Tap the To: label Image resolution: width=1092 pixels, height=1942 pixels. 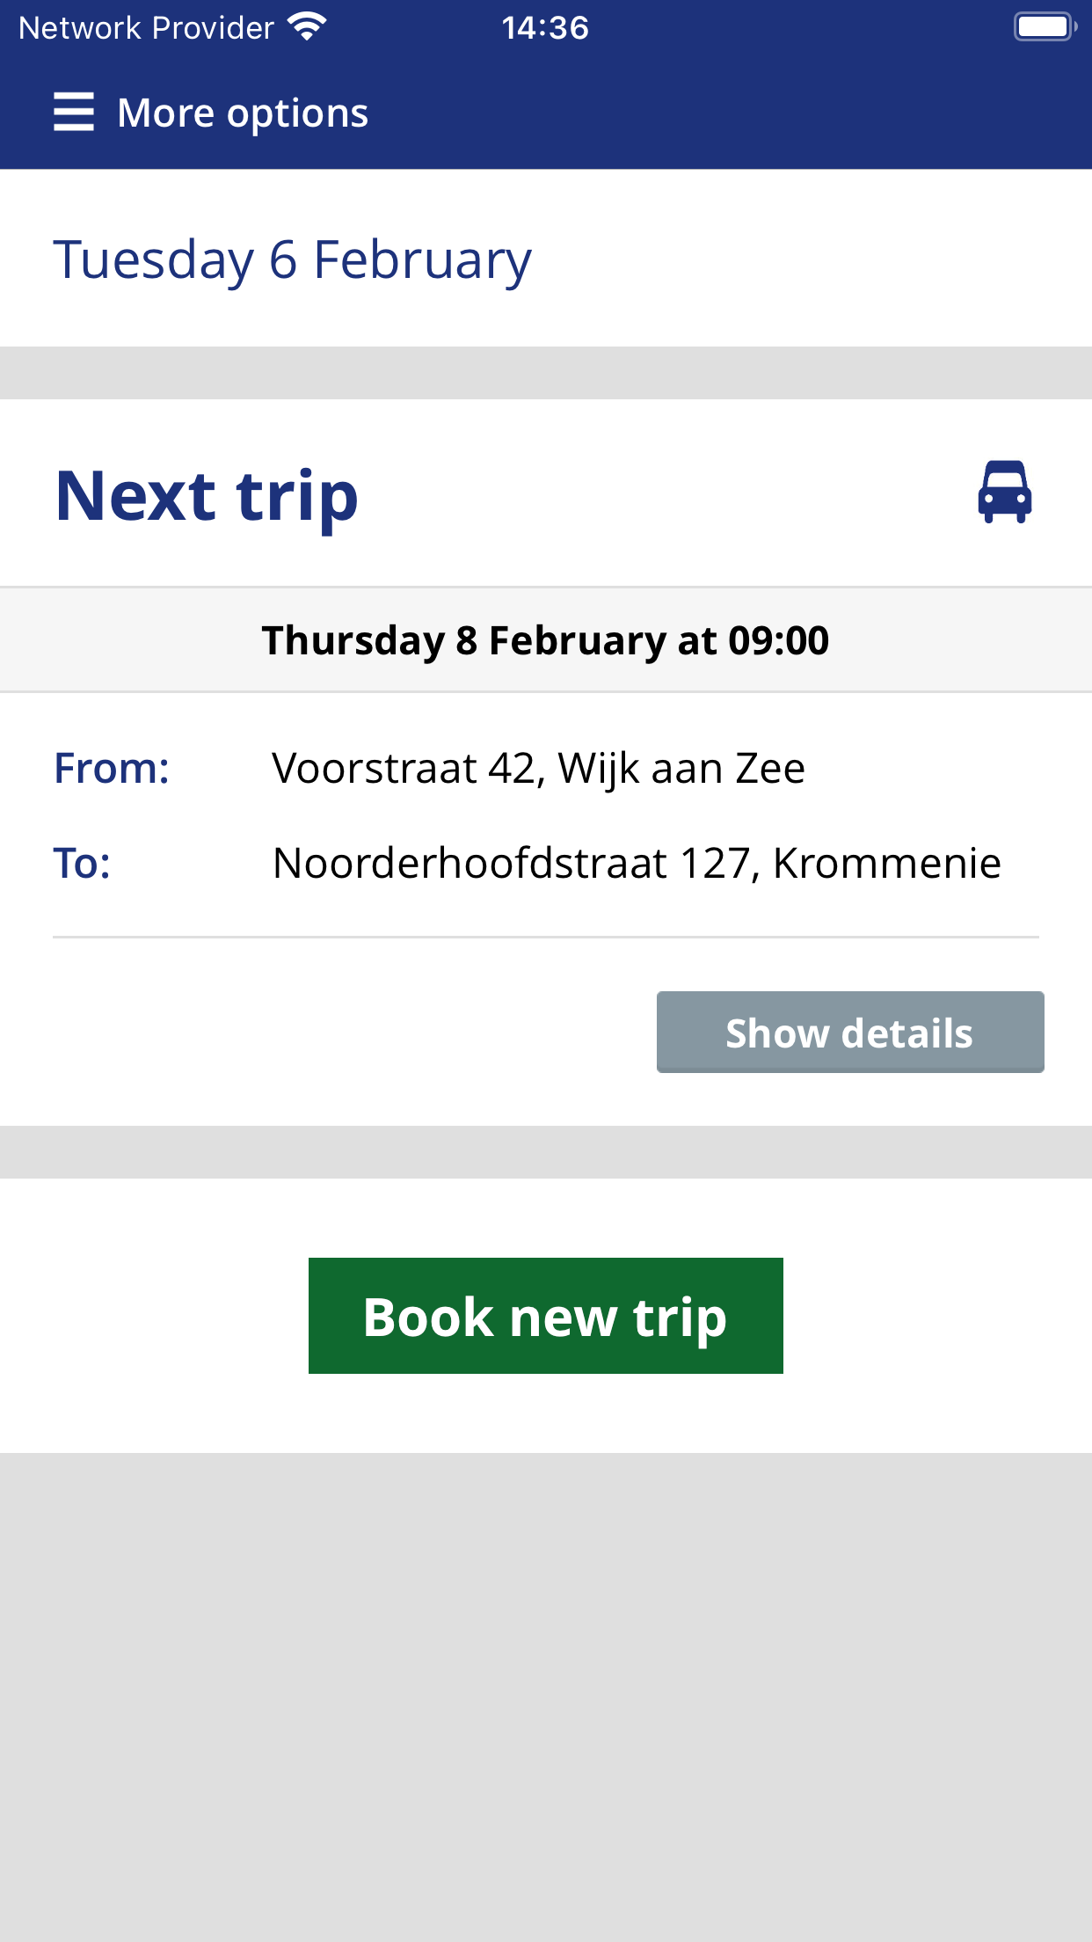click(83, 864)
